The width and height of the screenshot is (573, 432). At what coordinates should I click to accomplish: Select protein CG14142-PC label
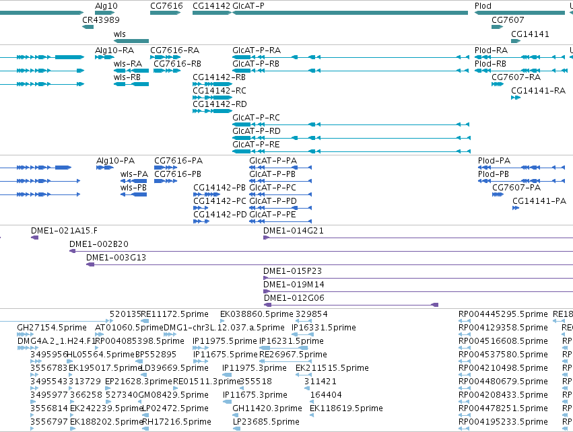coord(220,201)
